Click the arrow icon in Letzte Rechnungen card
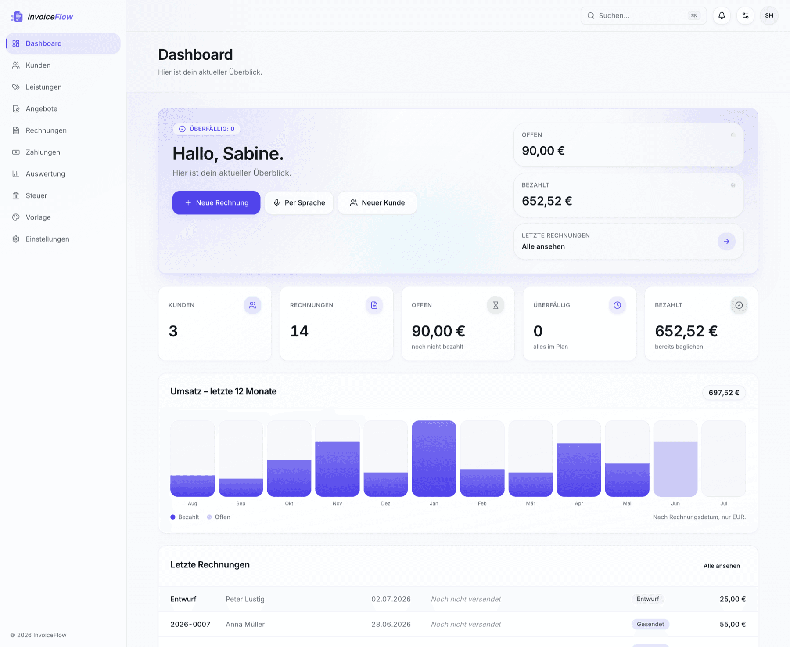This screenshot has width=790, height=647. tap(726, 241)
